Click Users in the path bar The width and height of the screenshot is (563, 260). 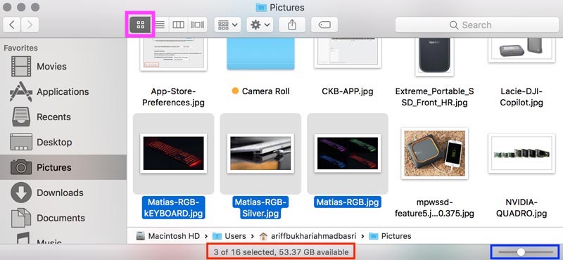[x=229, y=236]
